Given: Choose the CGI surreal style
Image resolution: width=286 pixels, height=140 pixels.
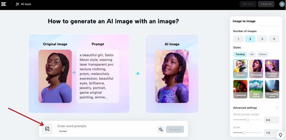Looking at the screenshot, I should [256, 69].
